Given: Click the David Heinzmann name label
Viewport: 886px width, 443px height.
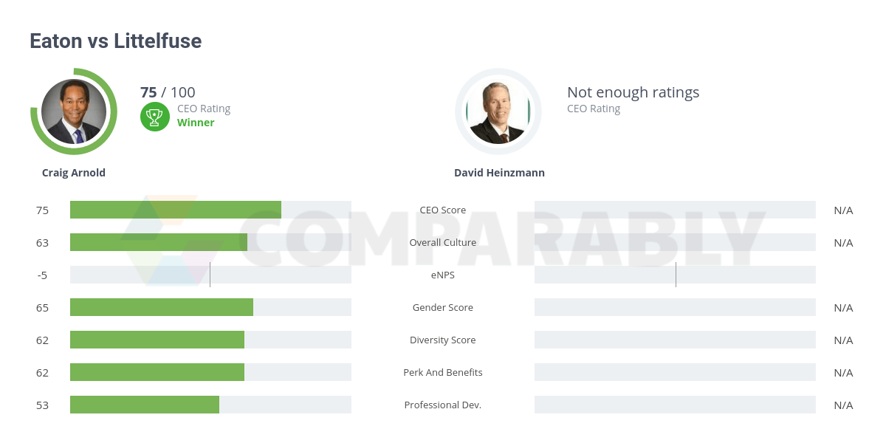Looking at the screenshot, I should [x=499, y=173].
